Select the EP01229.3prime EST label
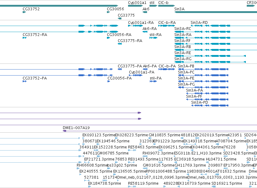This screenshot has width=257, height=188. click(168, 141)
